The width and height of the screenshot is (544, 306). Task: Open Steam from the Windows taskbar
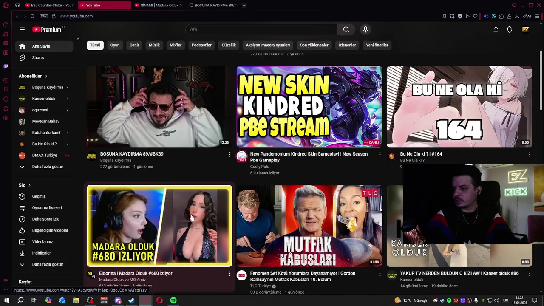pyautogui.click(x=132, y=300)
